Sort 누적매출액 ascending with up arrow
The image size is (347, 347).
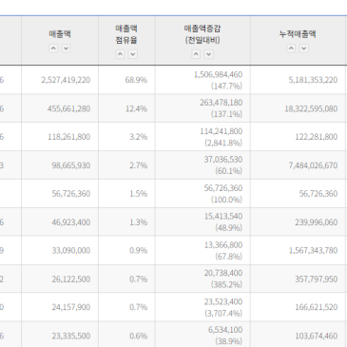[291, 48]
